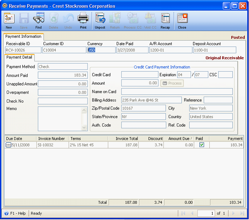Click the Receivable ID field RCV-10026

tap(23, 50)
